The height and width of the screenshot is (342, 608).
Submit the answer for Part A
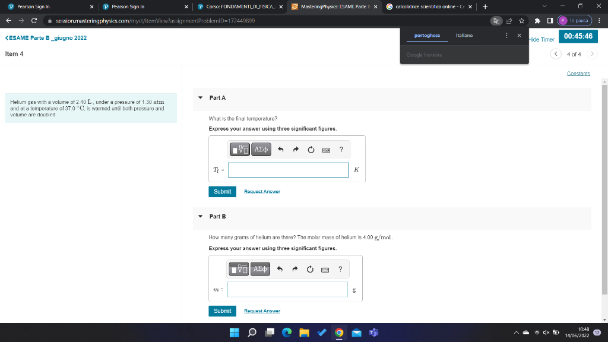tap(222, 191)
